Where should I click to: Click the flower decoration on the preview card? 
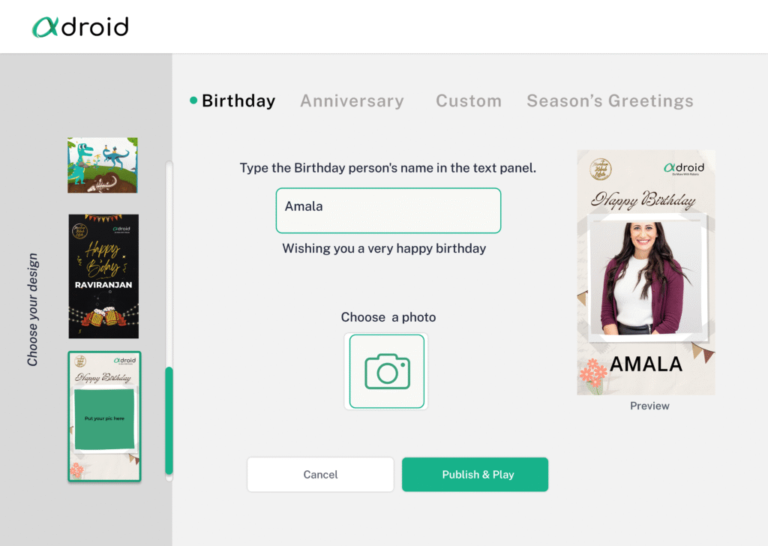coord(592,374)
